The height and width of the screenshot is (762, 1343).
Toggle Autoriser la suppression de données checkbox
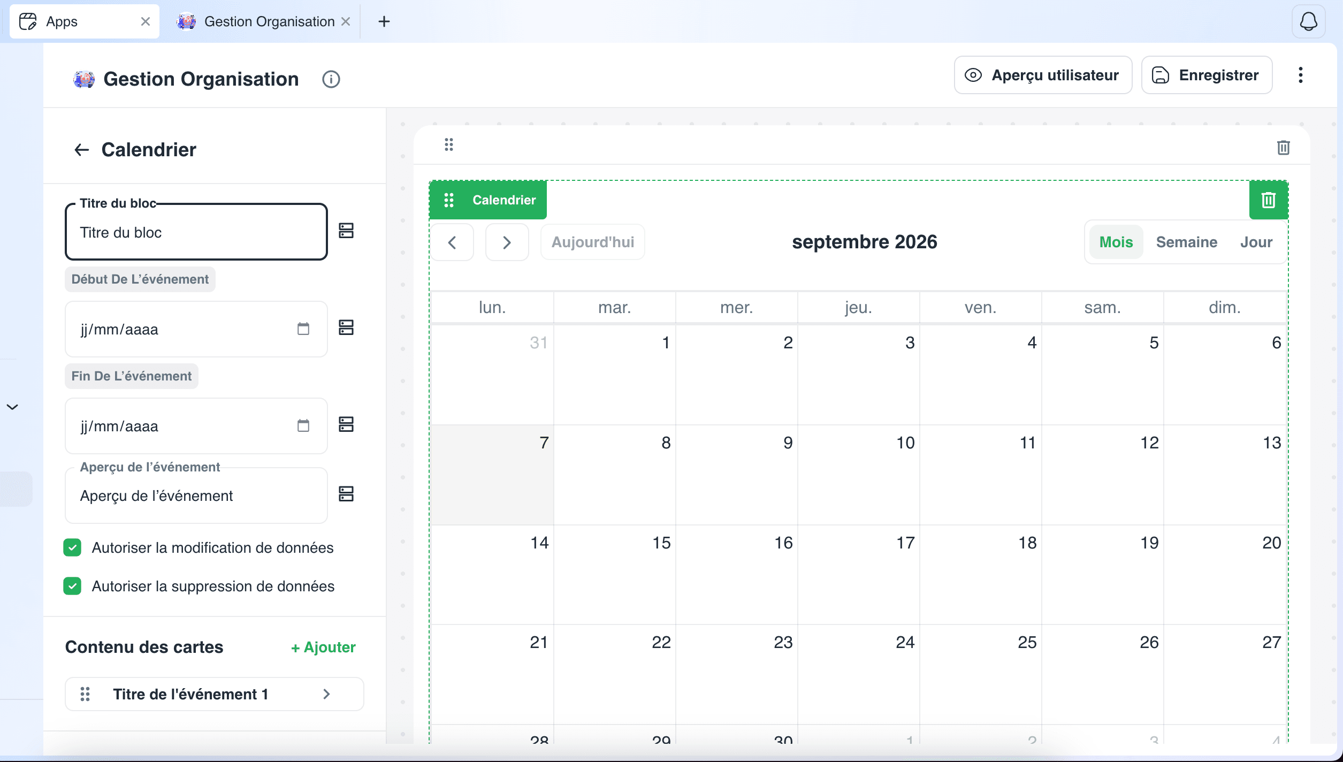(72, 586)
